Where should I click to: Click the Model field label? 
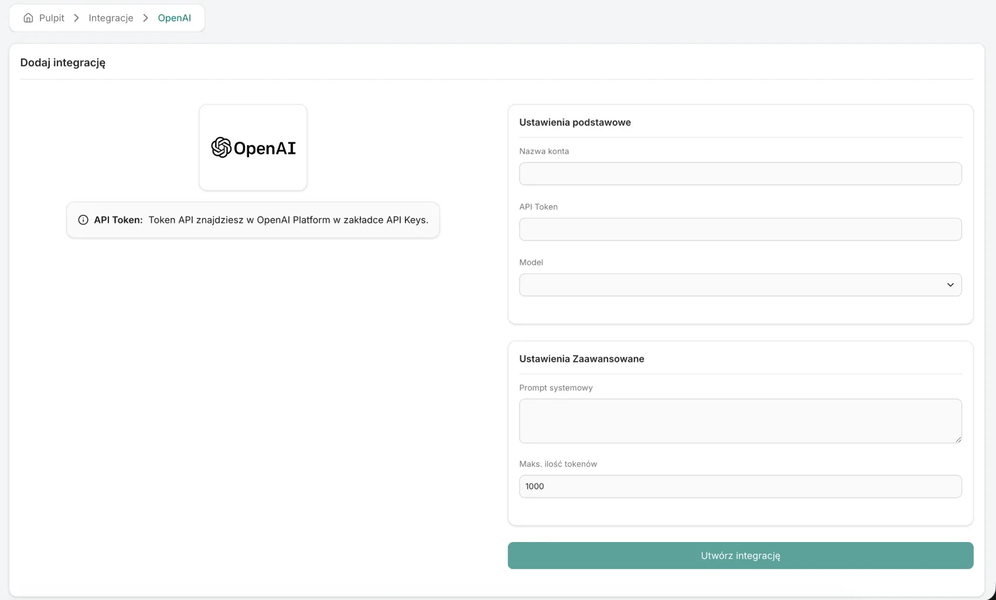point(531,262)
